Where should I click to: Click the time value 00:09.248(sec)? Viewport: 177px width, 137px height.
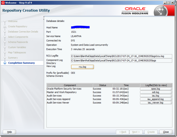[121, 103]
